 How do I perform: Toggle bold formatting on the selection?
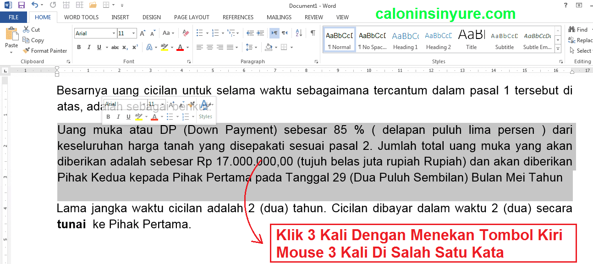click(78, 47)
